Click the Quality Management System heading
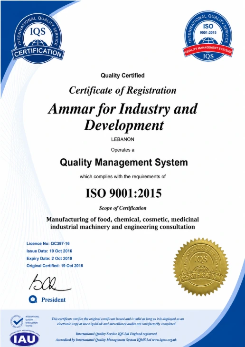 pyautogui.click(x=124, y=163)
